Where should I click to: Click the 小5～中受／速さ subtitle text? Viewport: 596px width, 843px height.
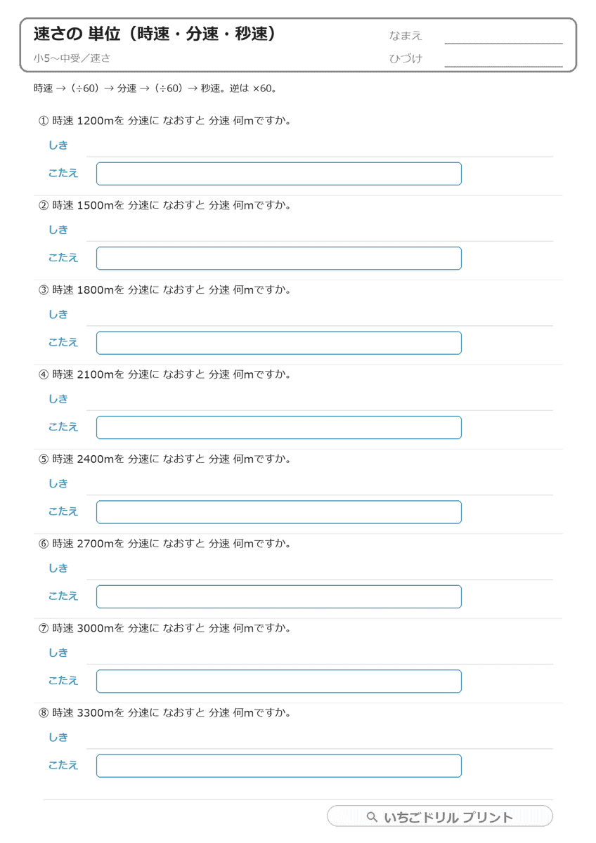tap(72, 58)
